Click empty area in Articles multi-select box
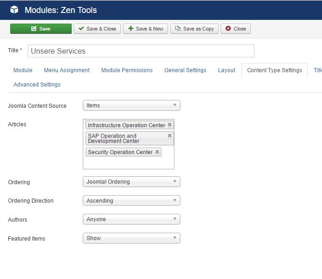The height and width of the screenshot is (279, 322). pos(129,163)
